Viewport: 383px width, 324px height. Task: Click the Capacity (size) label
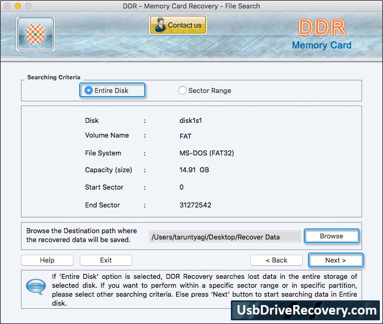(x=109, y=170)
